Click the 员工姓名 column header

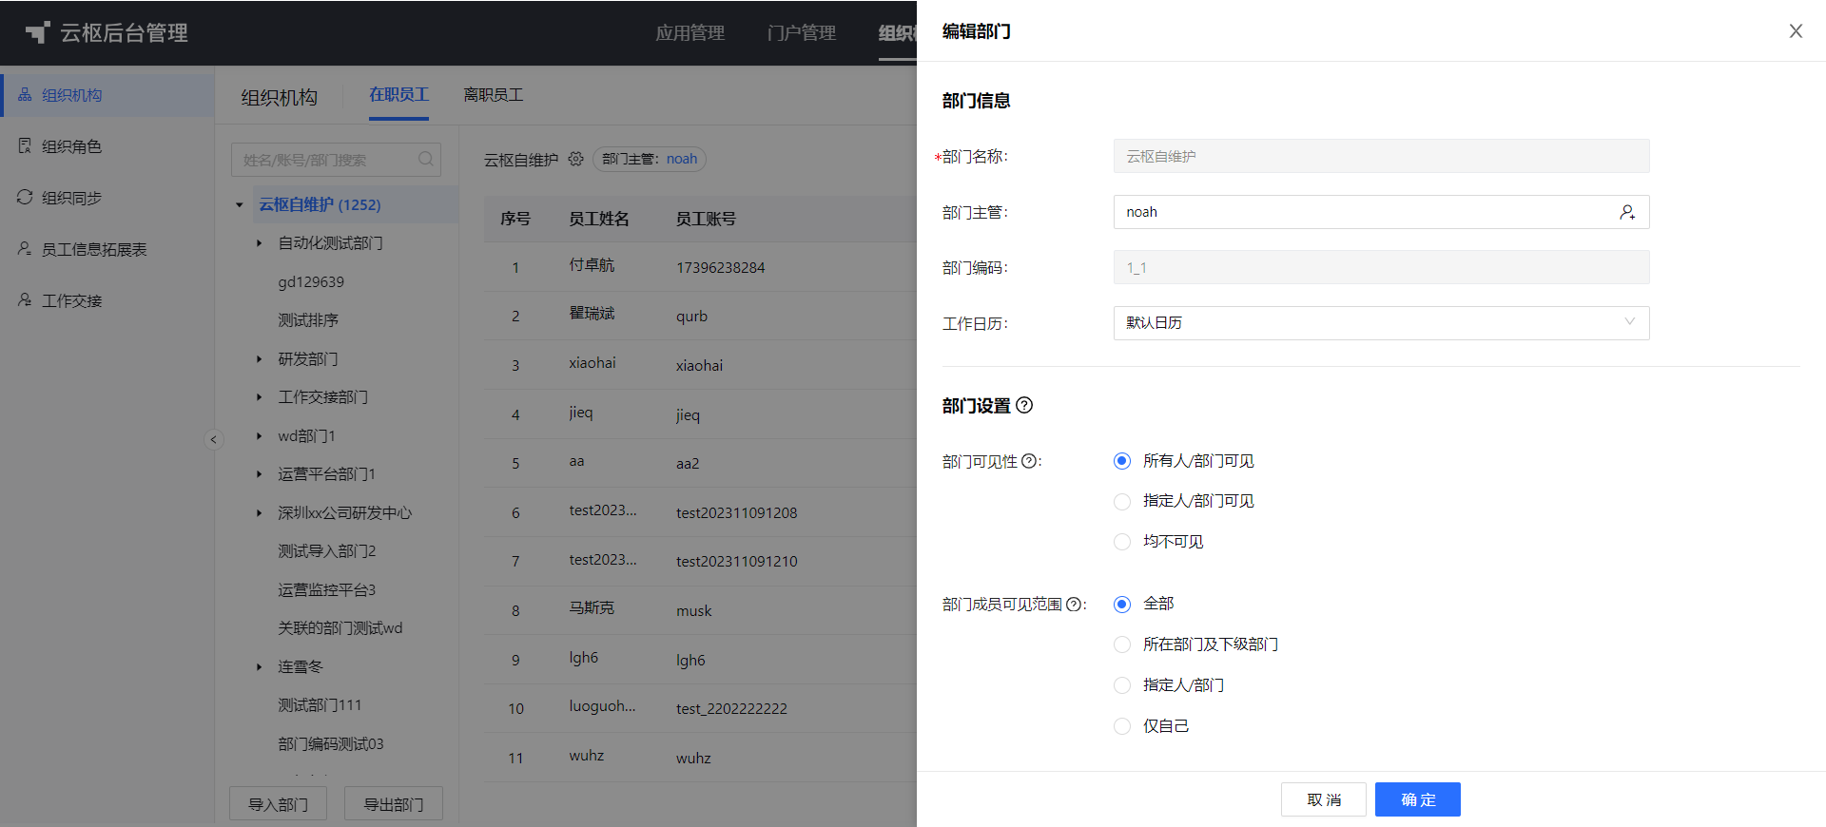tap(599, 219)
